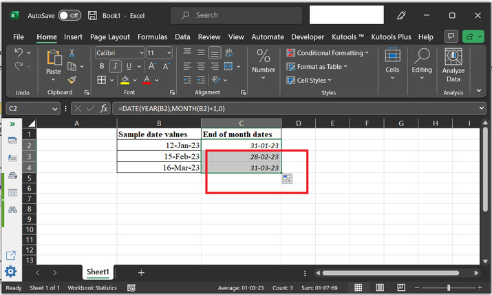
Task: Switch to the Insert tab
Action: pos(73,37)
